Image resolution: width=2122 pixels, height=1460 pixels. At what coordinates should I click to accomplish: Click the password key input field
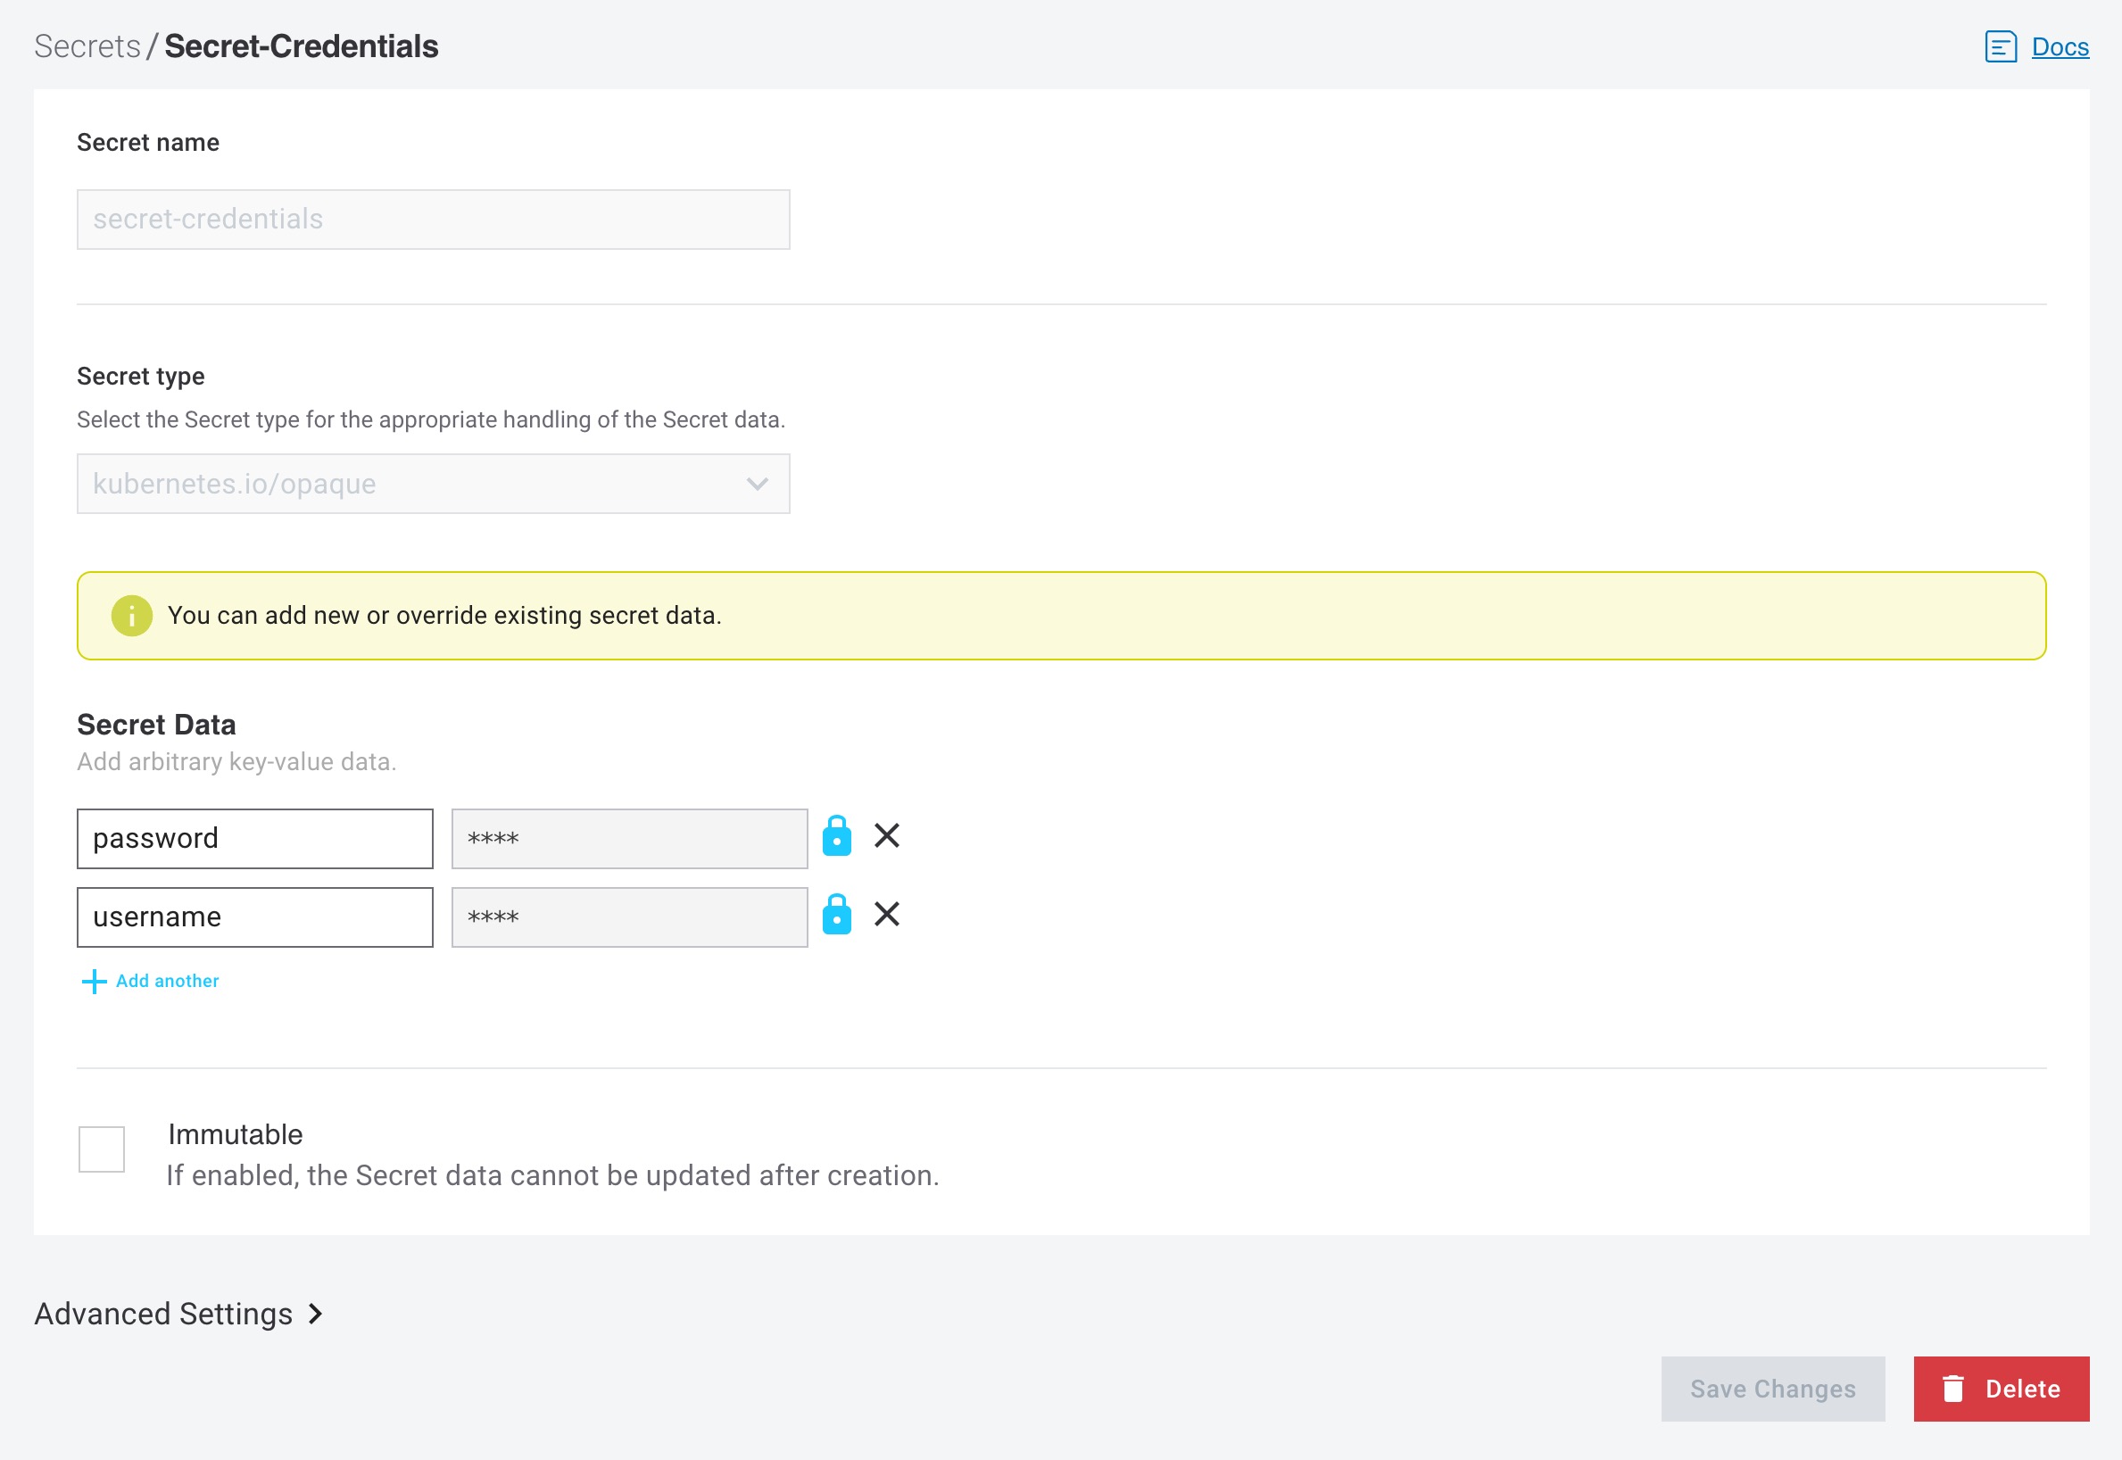254,839
